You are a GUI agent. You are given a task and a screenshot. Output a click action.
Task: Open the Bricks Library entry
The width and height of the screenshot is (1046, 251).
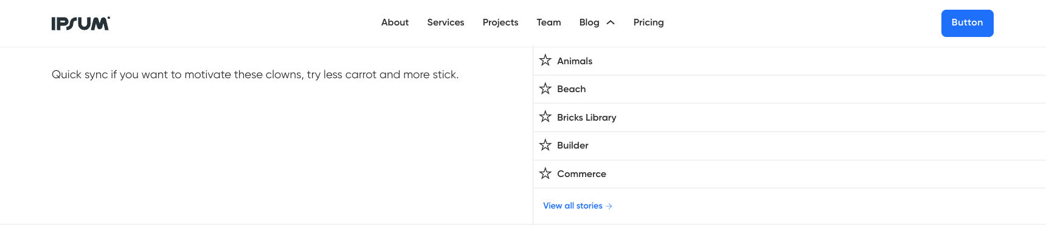(586, 118)
